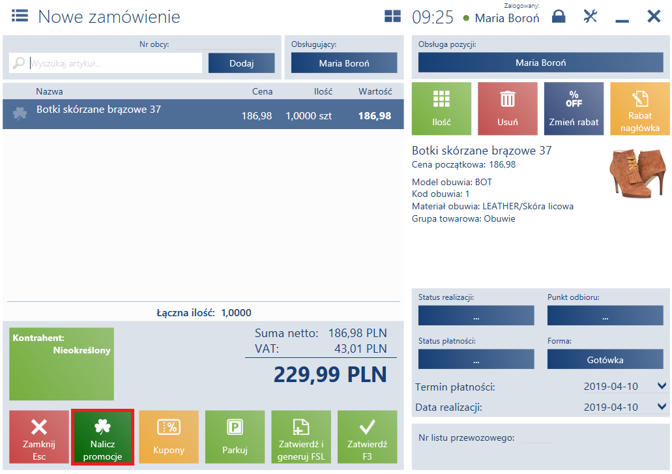Click the Ilość column header

[x=323, y=91]
